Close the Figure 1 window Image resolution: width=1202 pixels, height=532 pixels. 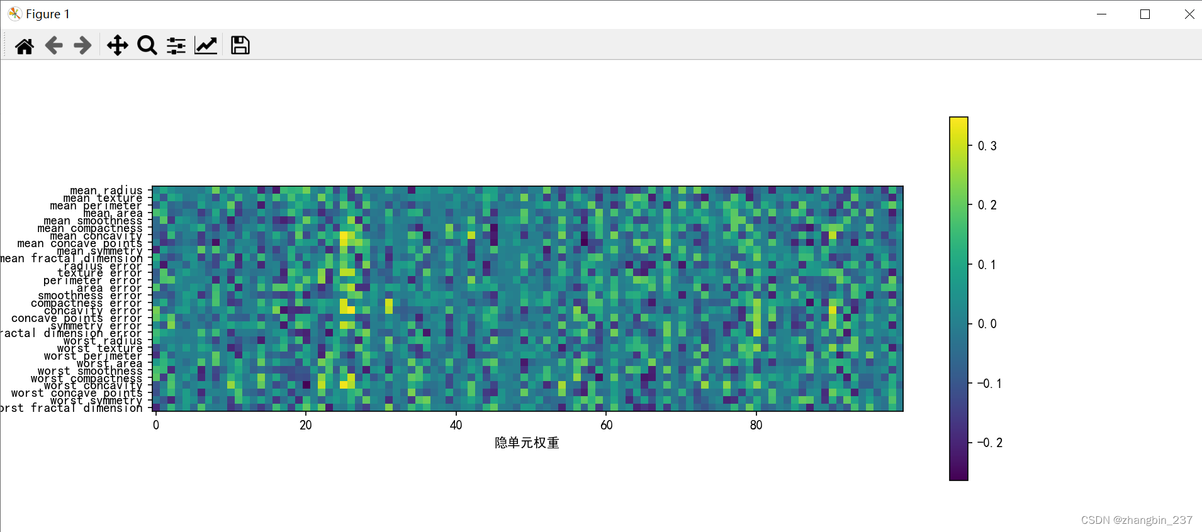(x=1189, y=14)
